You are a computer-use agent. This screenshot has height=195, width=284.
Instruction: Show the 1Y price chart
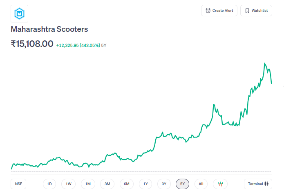[x=145, y=184]
